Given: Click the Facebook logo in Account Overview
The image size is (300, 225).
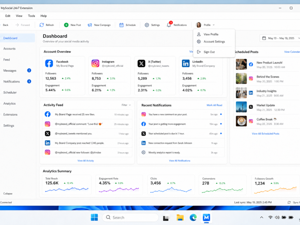Looking at the screenshot, I should click(49, 63).
